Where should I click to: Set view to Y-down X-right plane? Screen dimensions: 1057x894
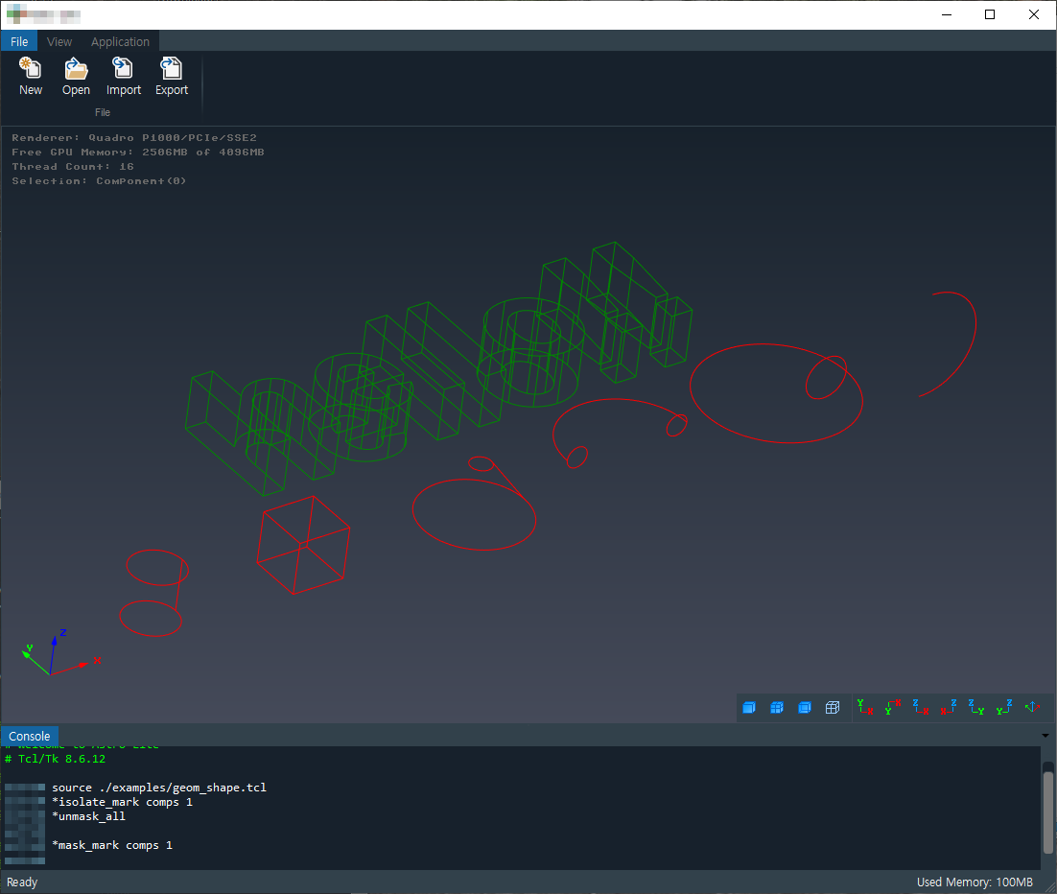click(893, 707)
